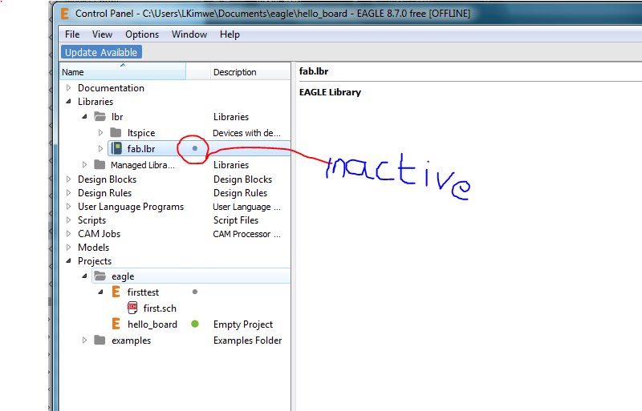Click the Description column header
Screen dimensions: 642x411
tap(250, 71)
